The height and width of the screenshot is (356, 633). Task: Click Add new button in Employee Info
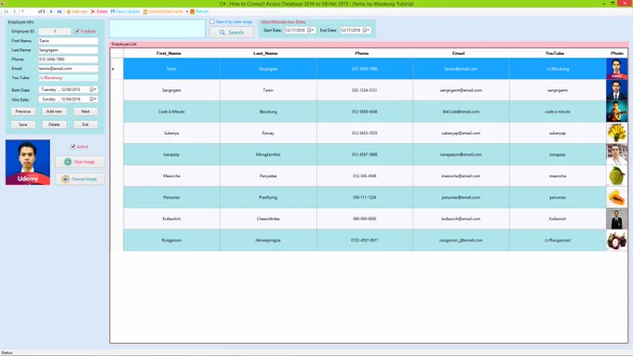pyautogui.click(x=54, y=112)
